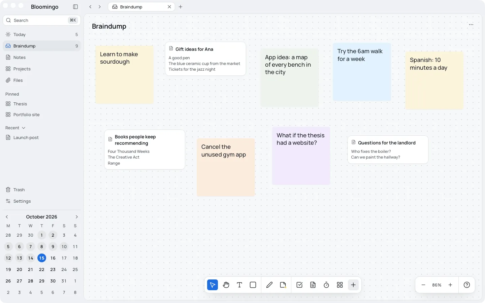The width and height of the screenshot is (485, 303).
Task: Open Trash in the sidebar
Action: (x=42, y=190)
